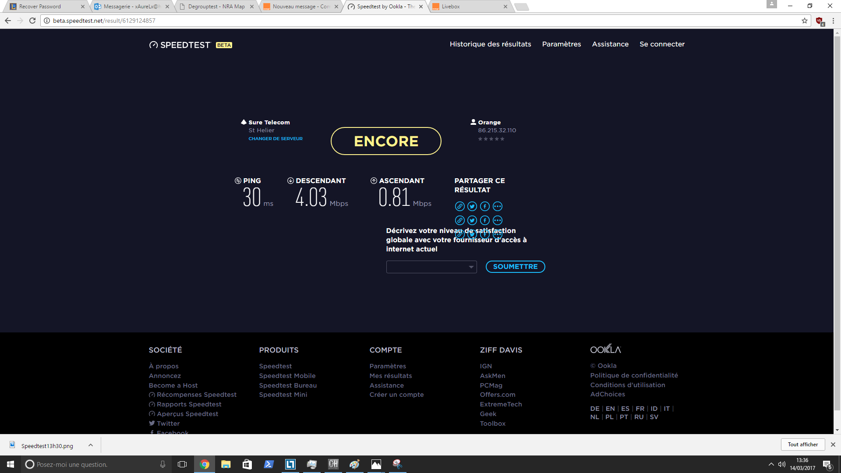Submit the rating with SOUMETTRE
Screen dimensions: 841x473
pyautogui.click(x=515, y=267)
